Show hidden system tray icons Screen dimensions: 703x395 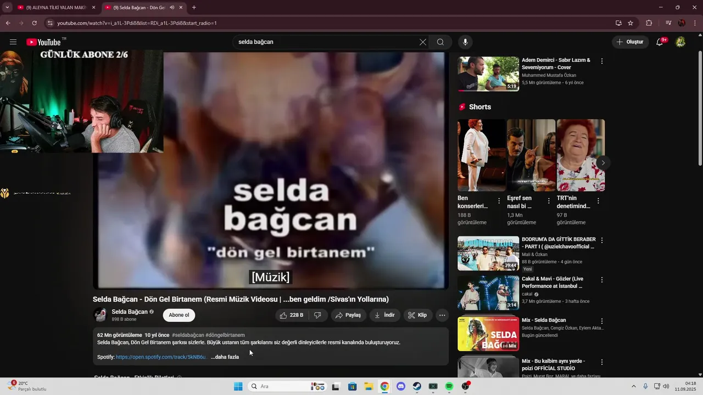633,386
